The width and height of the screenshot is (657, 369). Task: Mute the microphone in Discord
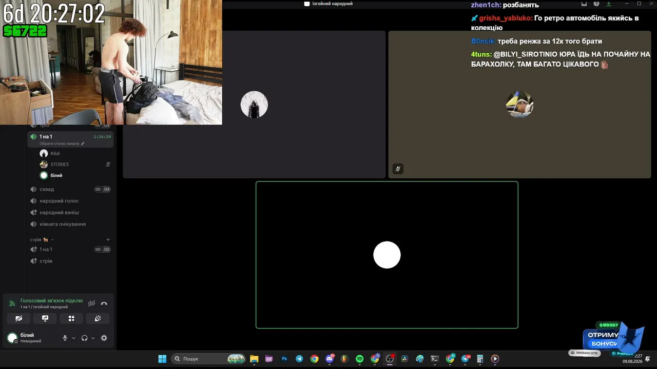[x=65, y=338]
